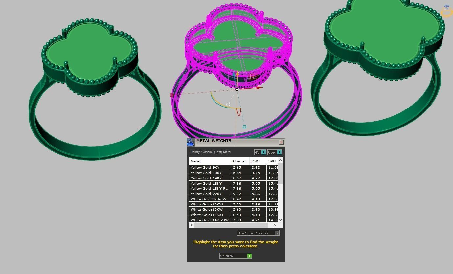Click the Calculate button
The image size is (453, 274).
[x=236, y=256]
